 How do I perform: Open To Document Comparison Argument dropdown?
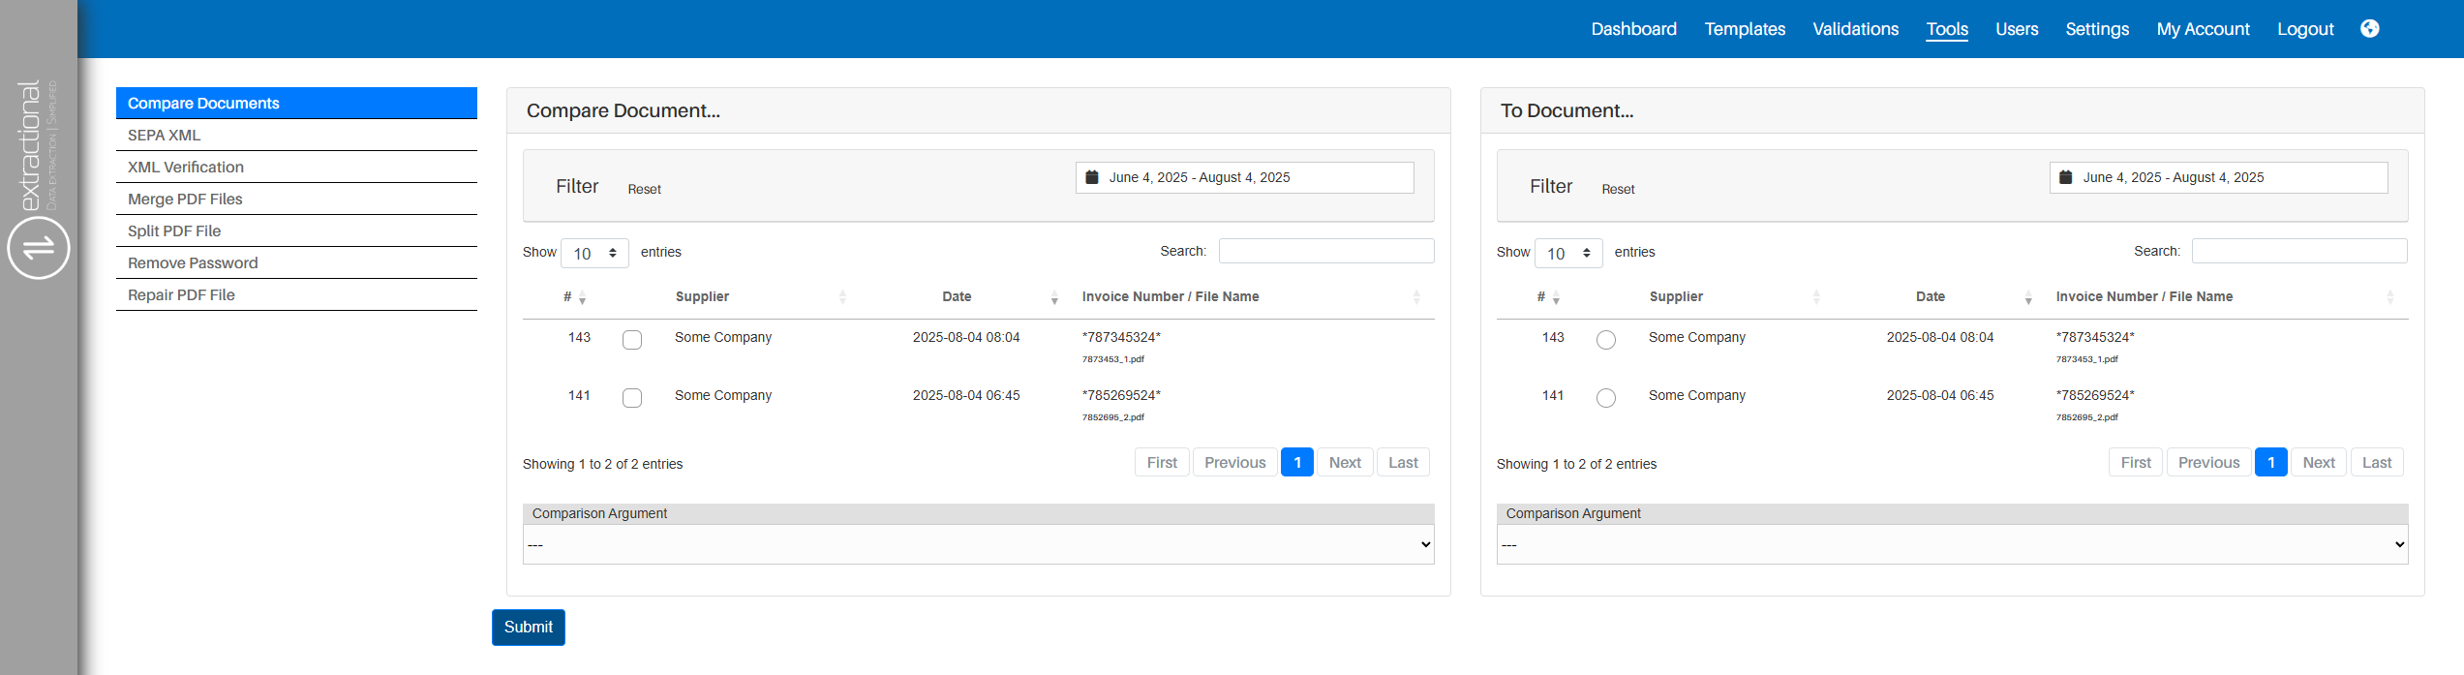pos(1951,544)
